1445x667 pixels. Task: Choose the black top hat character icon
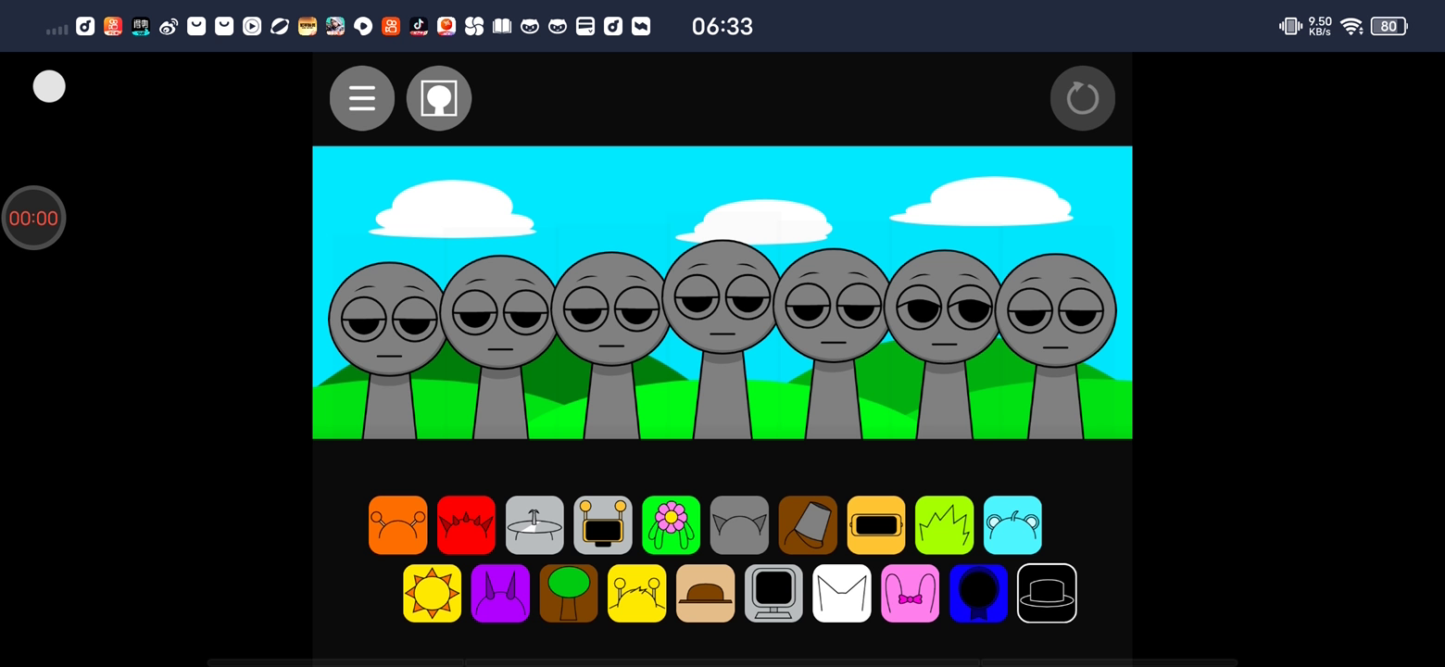coord(1047,594)
